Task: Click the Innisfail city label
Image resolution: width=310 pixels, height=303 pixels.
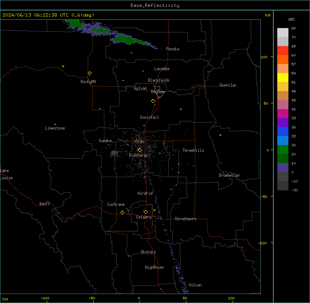Action: (x=149, y=117)
